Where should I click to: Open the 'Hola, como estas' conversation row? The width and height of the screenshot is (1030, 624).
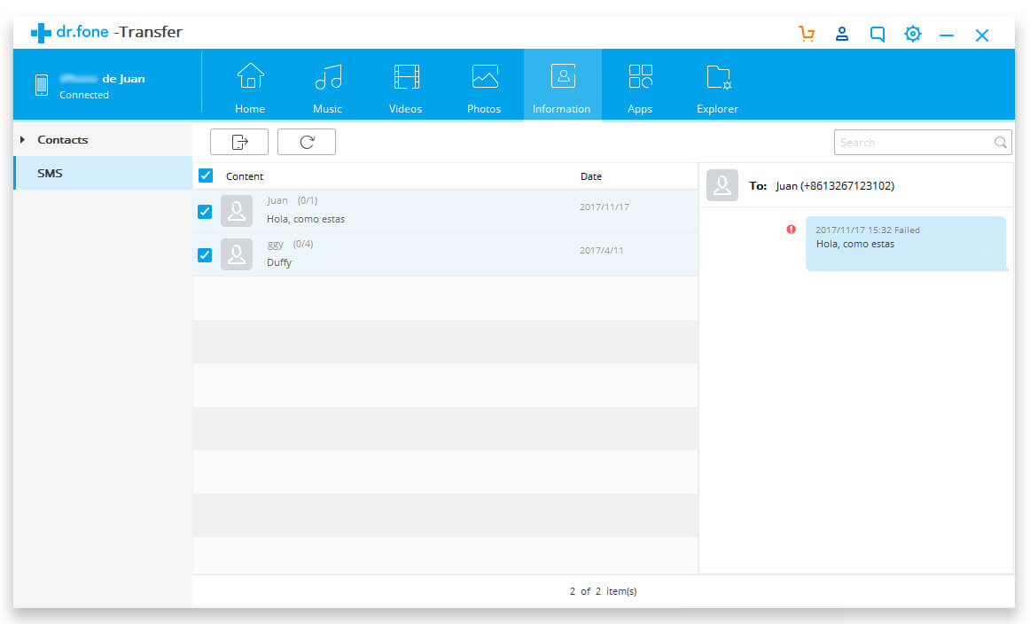pyautogui.click(x=445, y=211)
